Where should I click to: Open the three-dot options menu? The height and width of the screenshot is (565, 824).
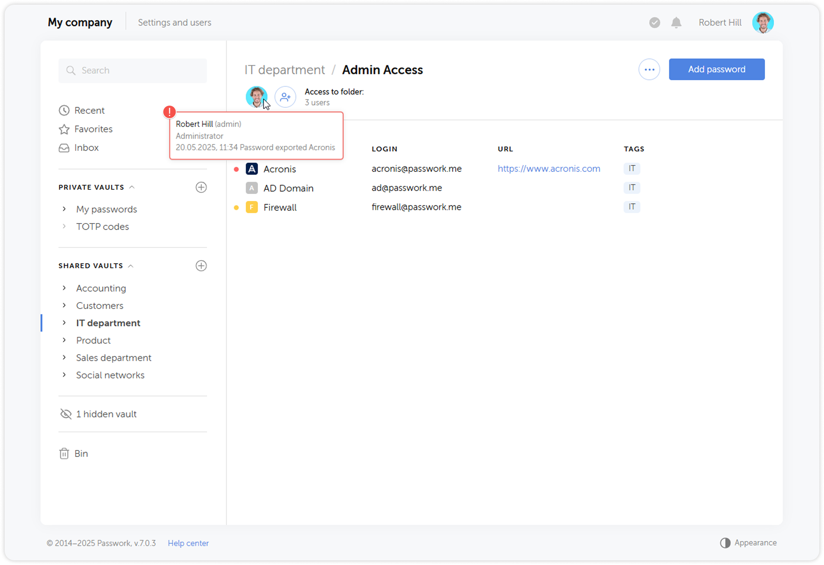649,69
